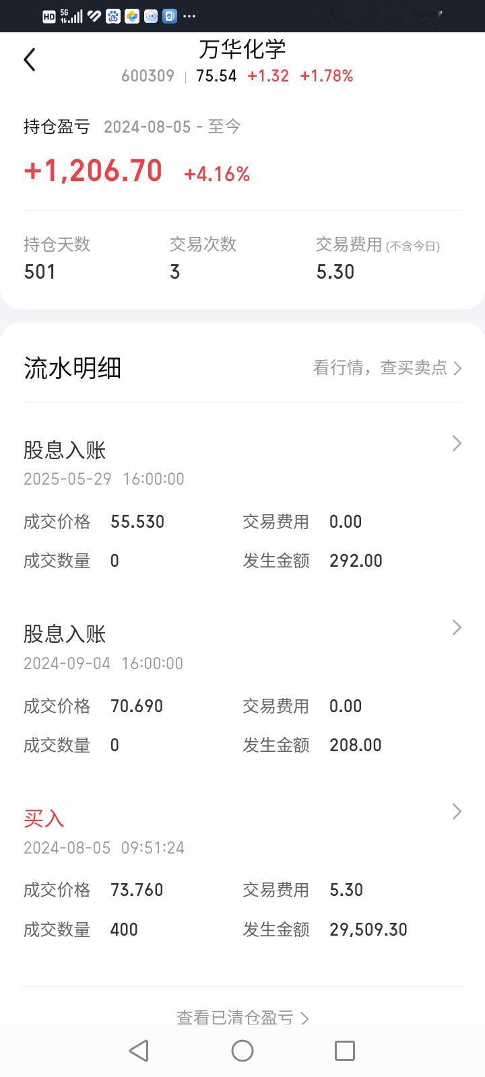Screen dimensions: 485x1077
Task: Tap the 5G signal indicator
Action: point(71,16)
